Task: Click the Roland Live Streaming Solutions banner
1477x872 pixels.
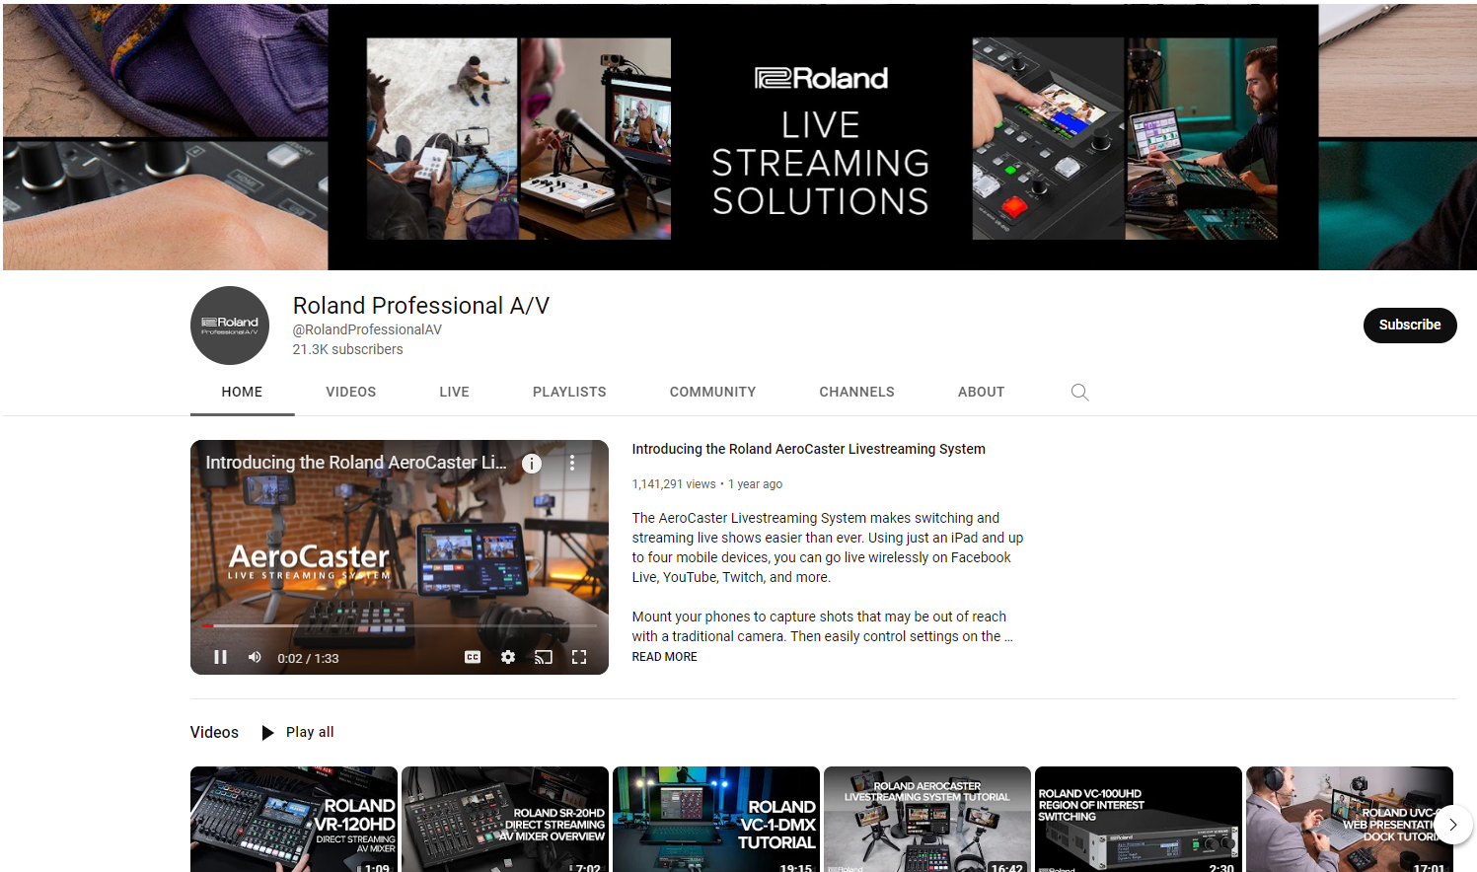Action: [x=740, y=137]
